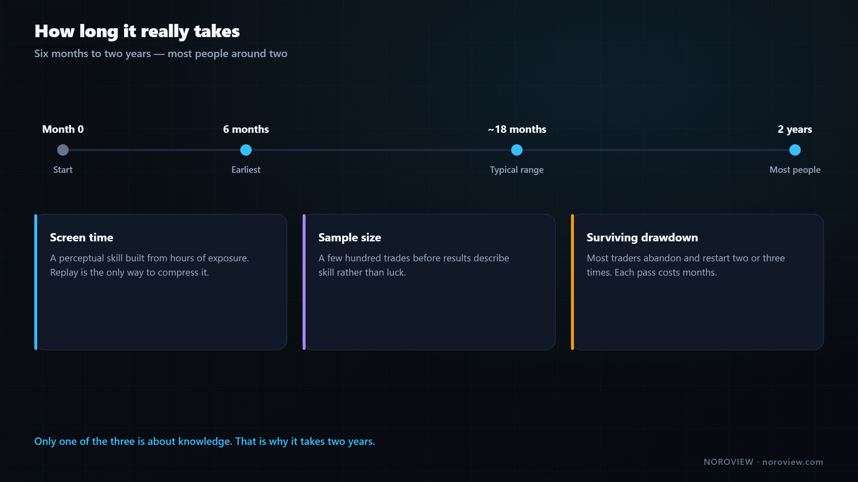
Task: Click the 'A perceptual skill built' description
Action: pos(149,265)
